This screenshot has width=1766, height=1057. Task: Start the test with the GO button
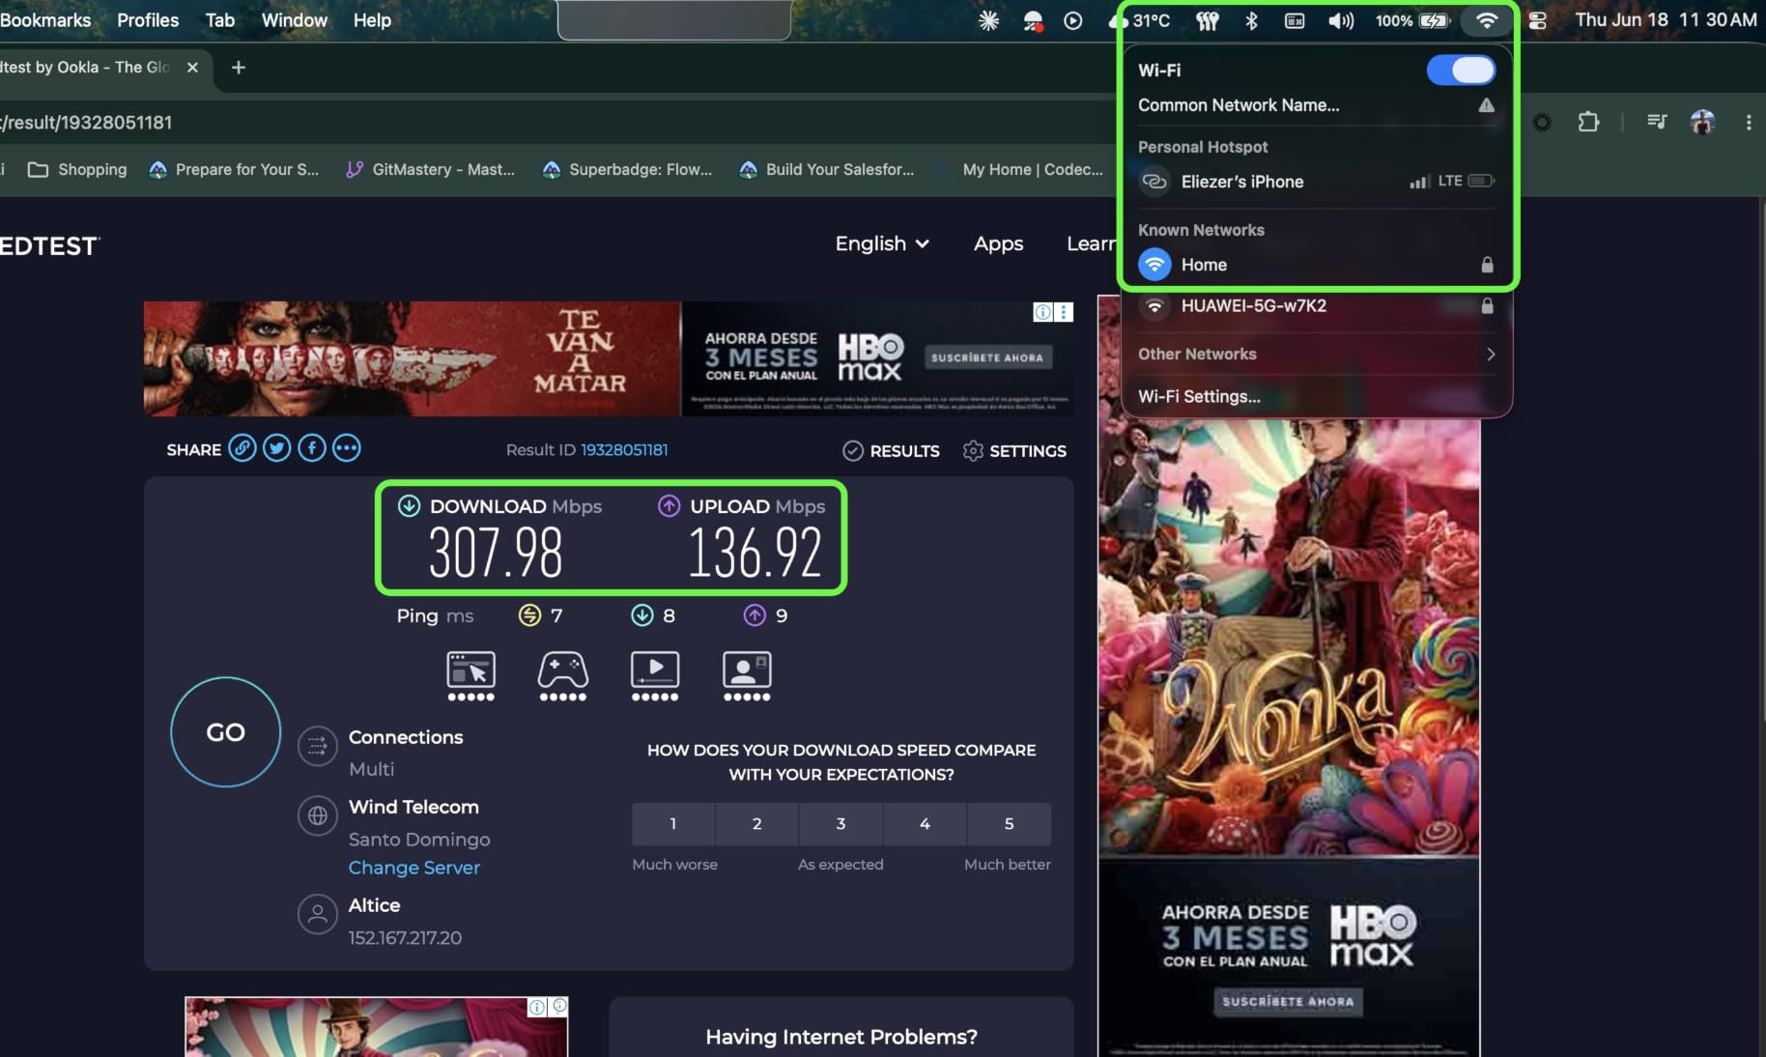click(226, 732)
